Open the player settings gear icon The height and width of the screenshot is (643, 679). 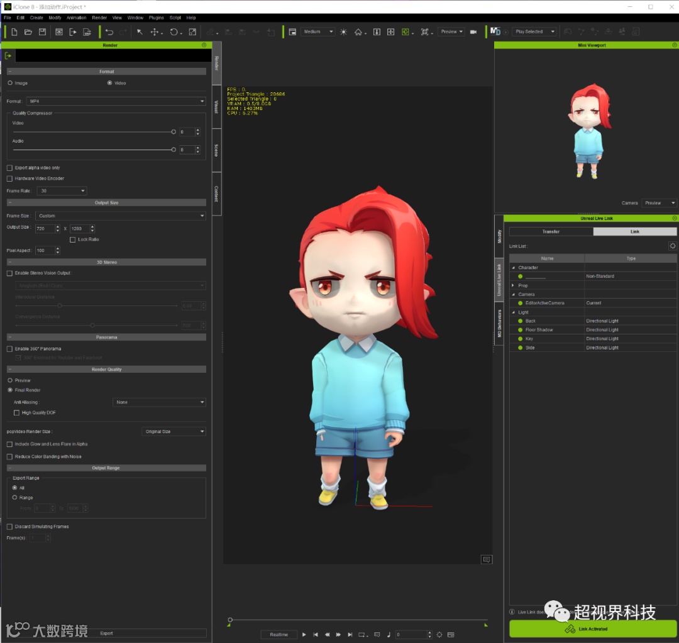tap(439, 635)
